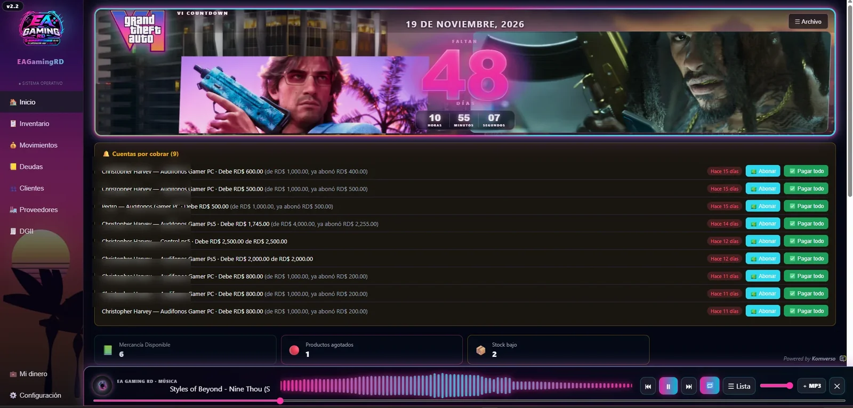This screenshot has height=408, width=853.
Task: Click Pagar todo for debt RD$ 2,000.00
Action: [x=806, y=258]
